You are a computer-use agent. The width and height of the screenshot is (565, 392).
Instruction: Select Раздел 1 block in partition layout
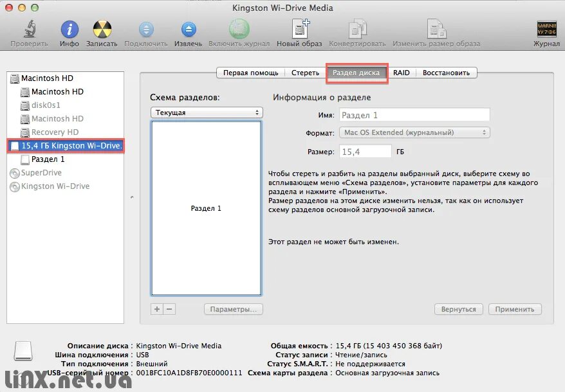(206, 208)
